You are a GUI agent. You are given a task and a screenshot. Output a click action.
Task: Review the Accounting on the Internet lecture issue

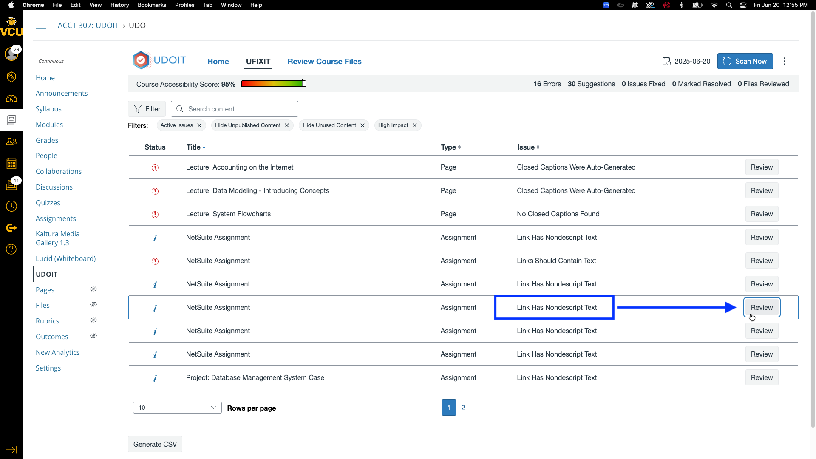point(762,167)
